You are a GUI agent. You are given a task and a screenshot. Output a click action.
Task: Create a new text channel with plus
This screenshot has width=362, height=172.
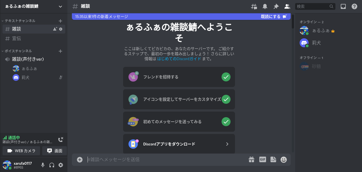pos(60,21)
